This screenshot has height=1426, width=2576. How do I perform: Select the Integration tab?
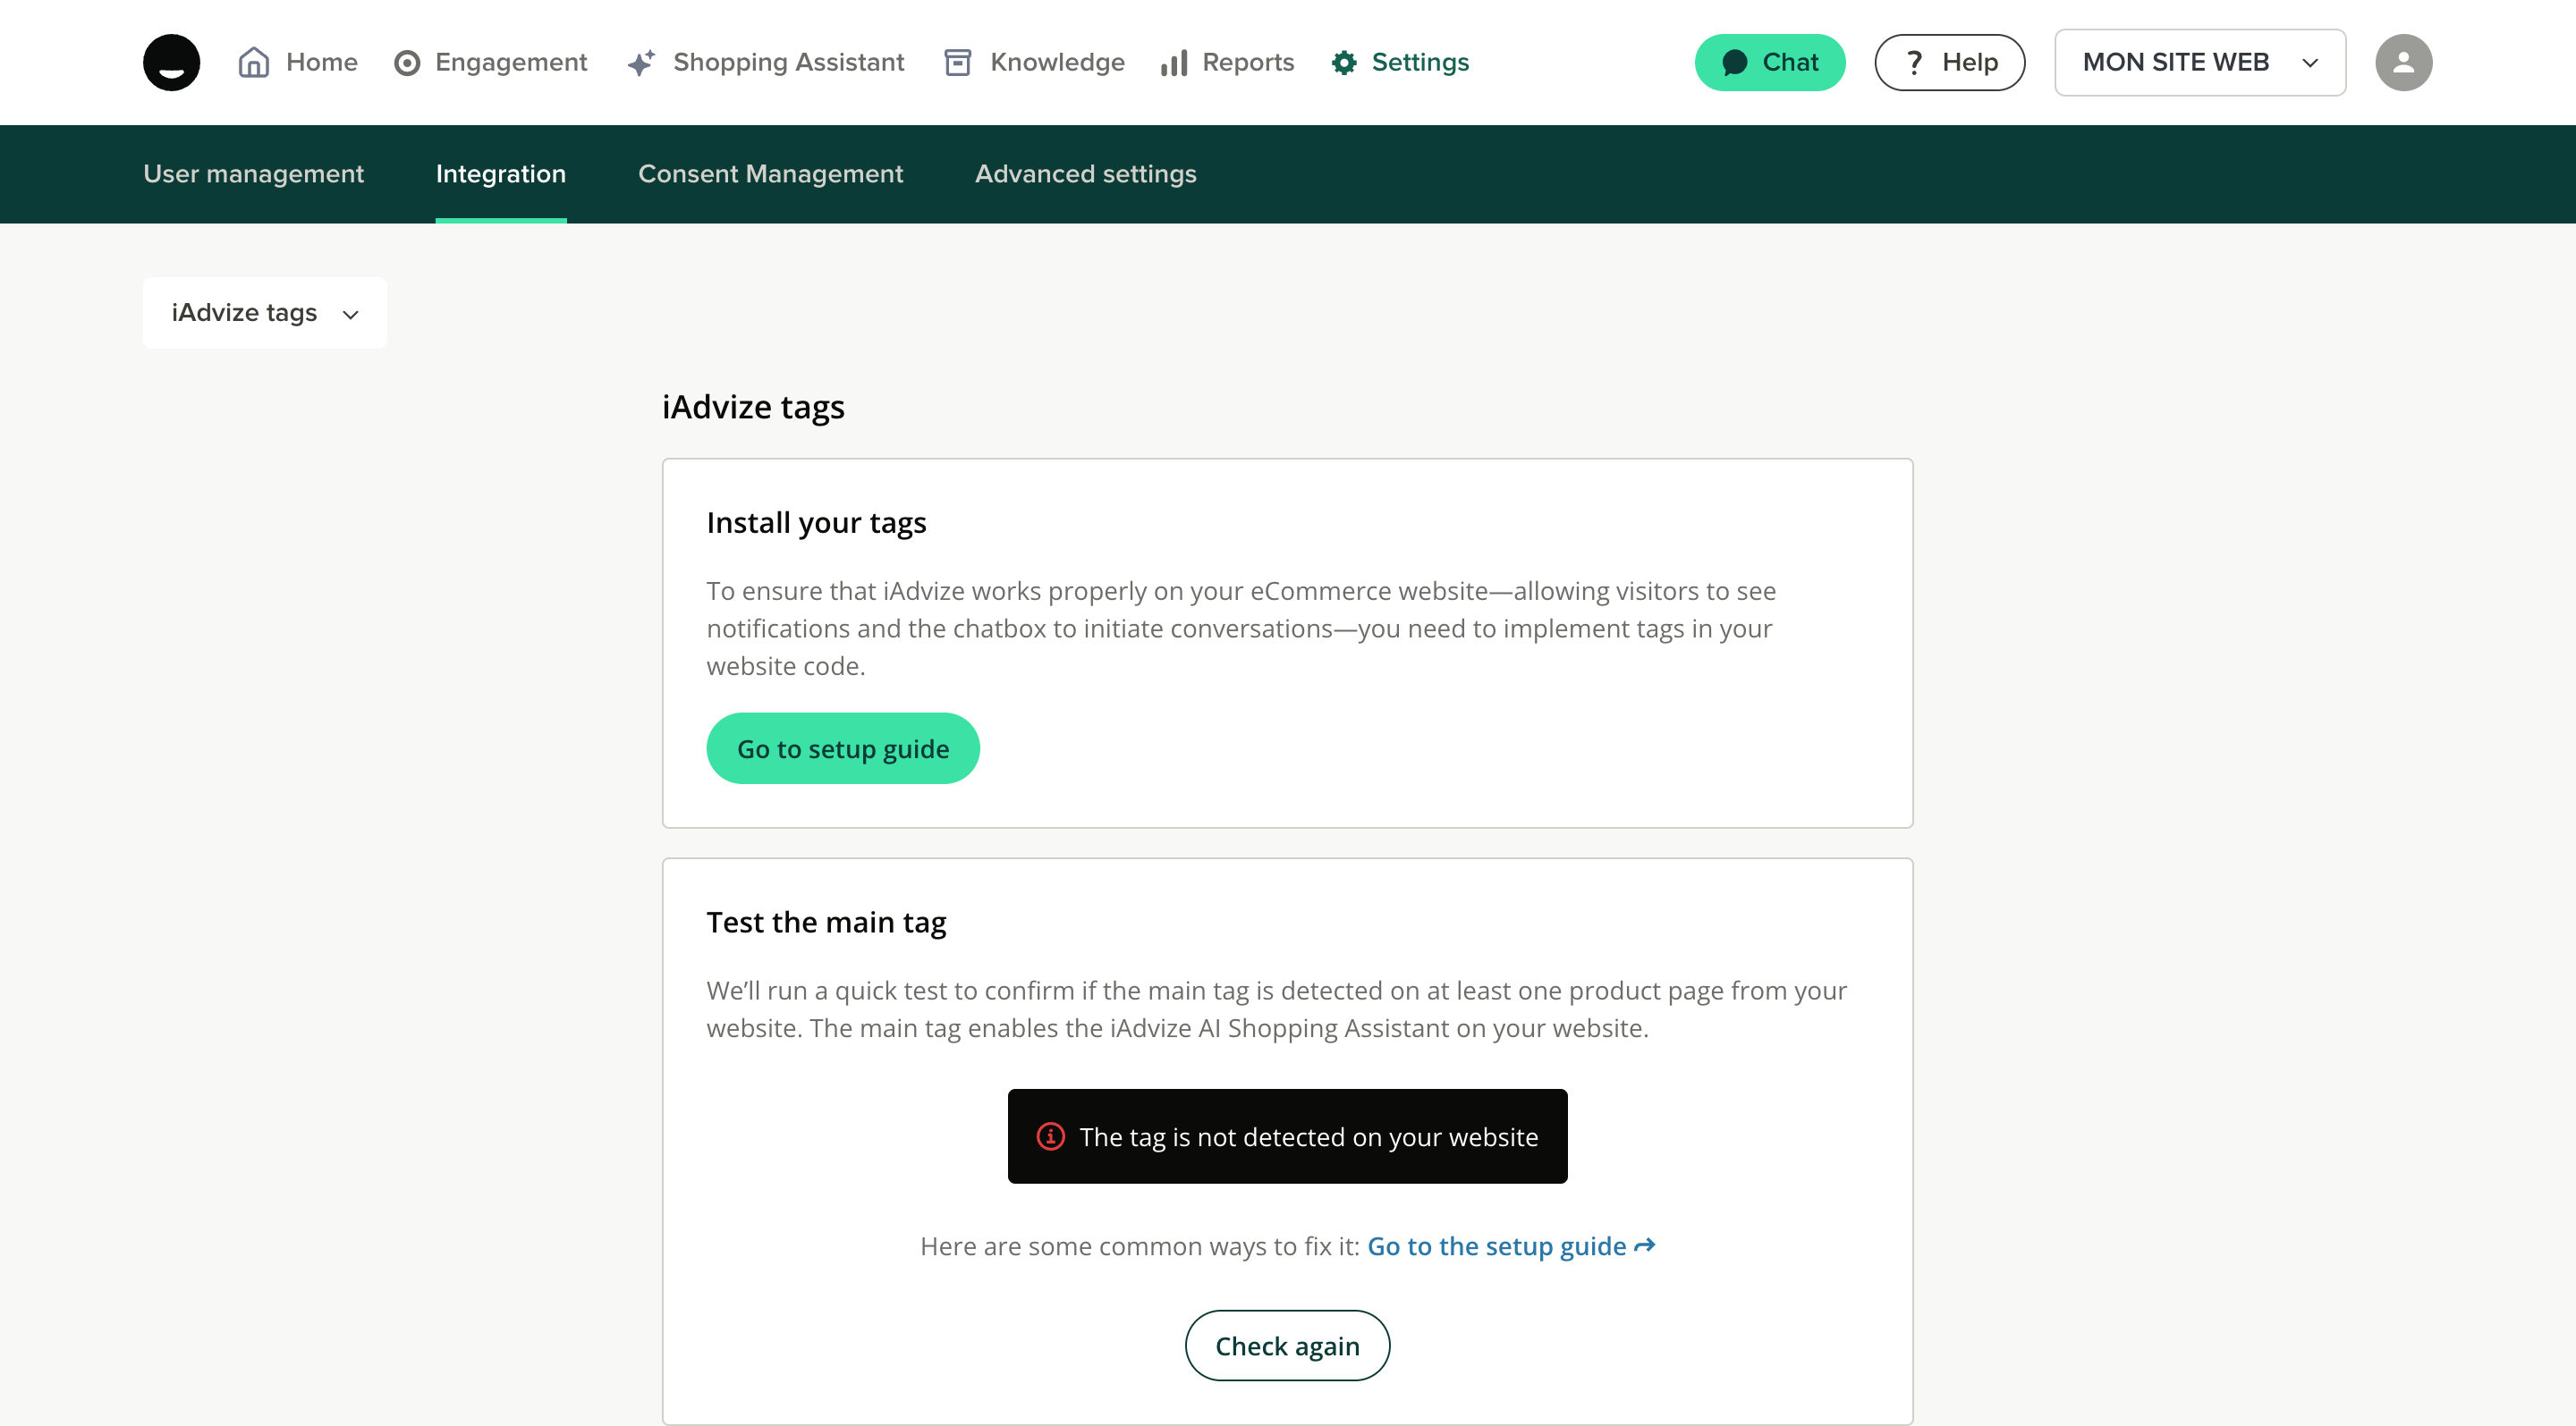pyautogui.click(x=500, y=173)
